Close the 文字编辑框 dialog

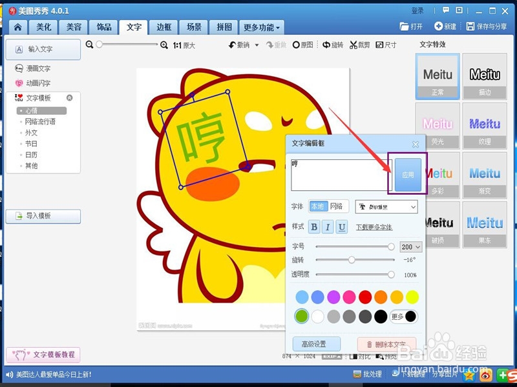tap(416, 144)
